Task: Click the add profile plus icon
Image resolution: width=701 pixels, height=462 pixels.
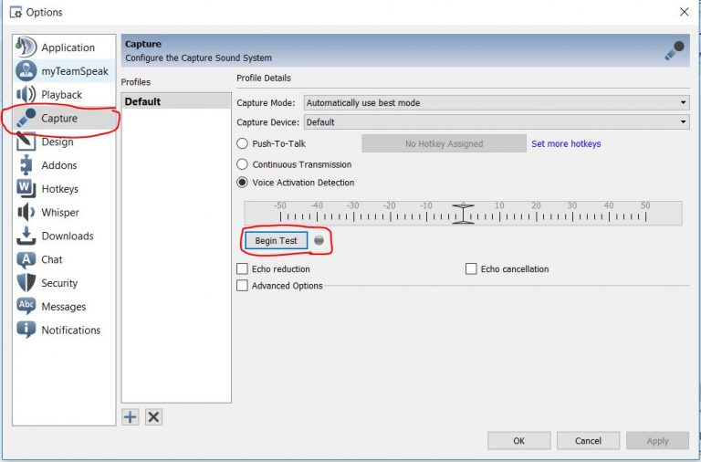Action: coord(131,417)
